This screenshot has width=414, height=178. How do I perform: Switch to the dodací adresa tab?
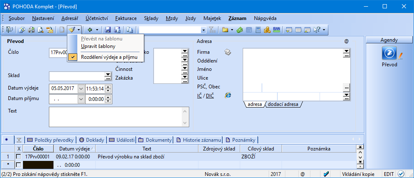coord(283,104)
